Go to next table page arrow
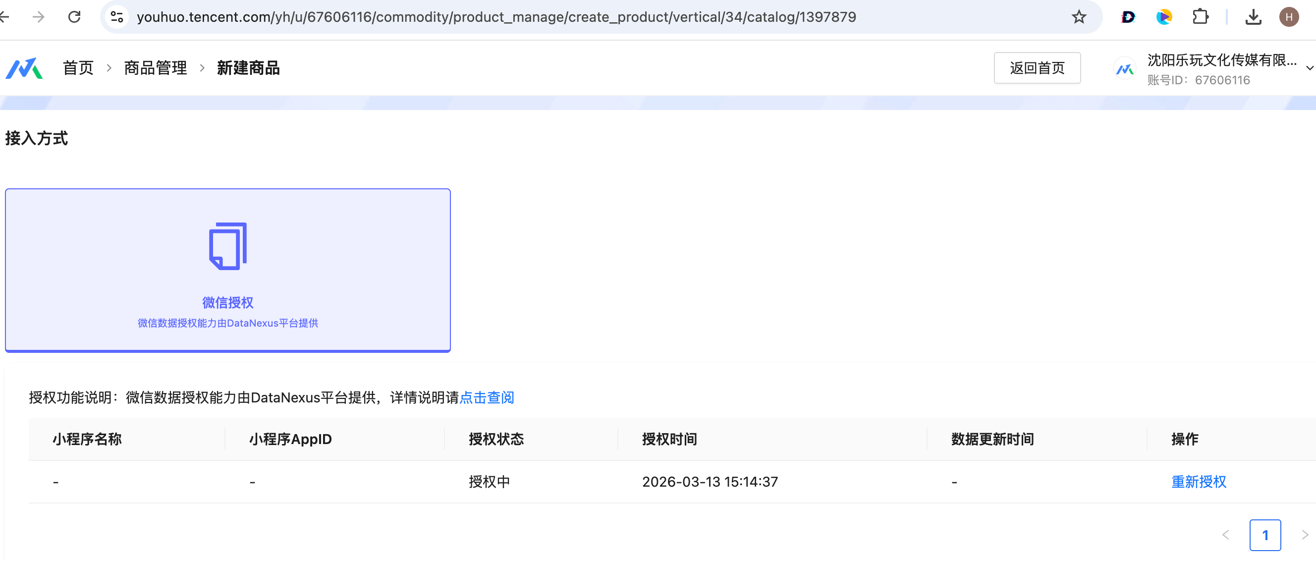 tap(1304, 534)
